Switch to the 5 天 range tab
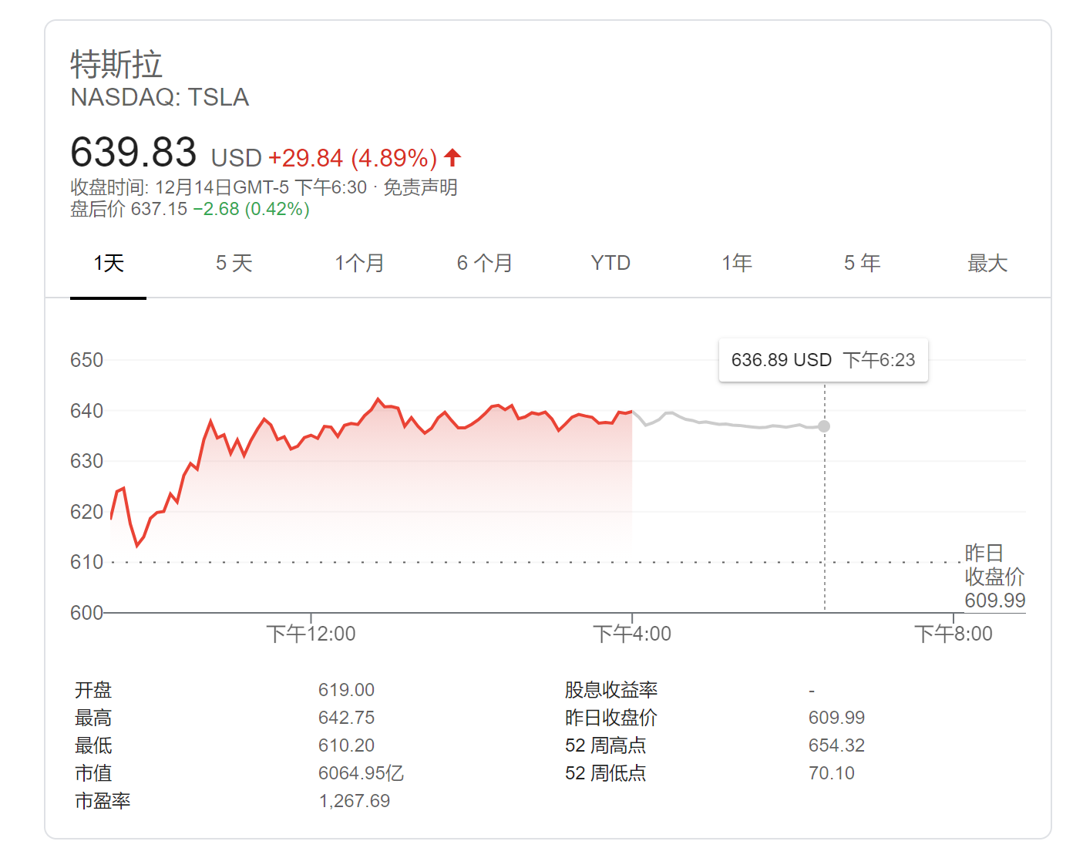The height and width of the screenshot is (858, 1083). coord(234,264)
